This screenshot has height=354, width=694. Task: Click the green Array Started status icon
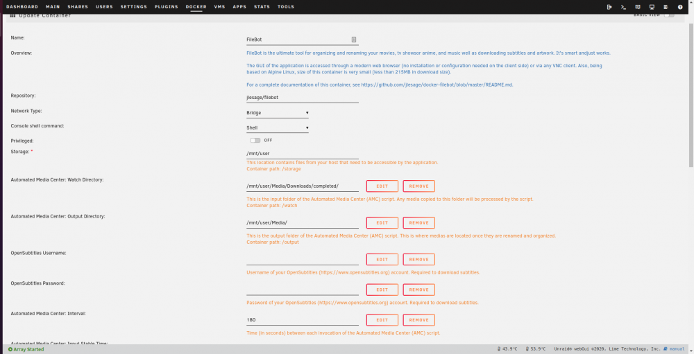(x=10, y=349)
